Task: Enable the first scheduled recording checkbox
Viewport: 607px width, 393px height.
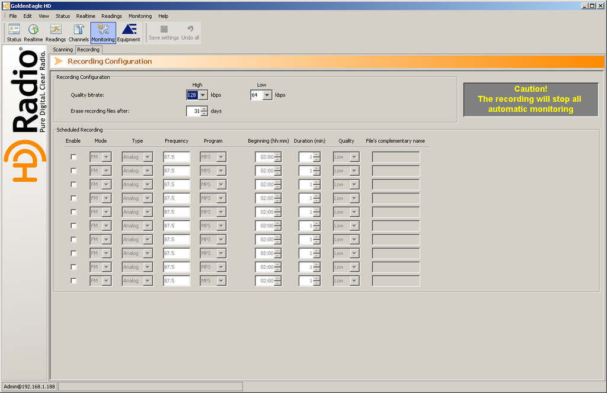Action: [x=74, y=157]
